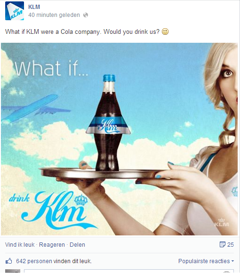This screenshot has width=240, height=273.
Task: Click the smiley emoticon in post text
Action: 165,31
